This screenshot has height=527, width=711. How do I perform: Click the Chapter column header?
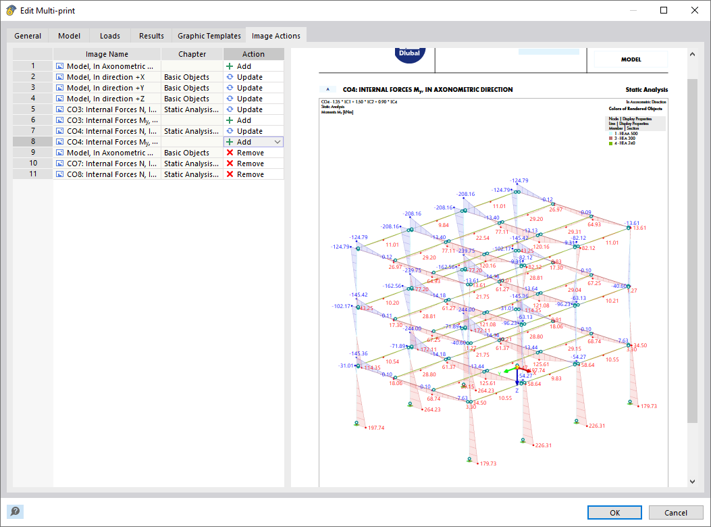192,54
